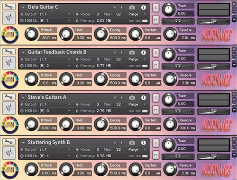This screenshot has height=180, width=237.
Task: Minimize Guitar Feedback Chords B with minus button
Action: click(x=234, y=54)
